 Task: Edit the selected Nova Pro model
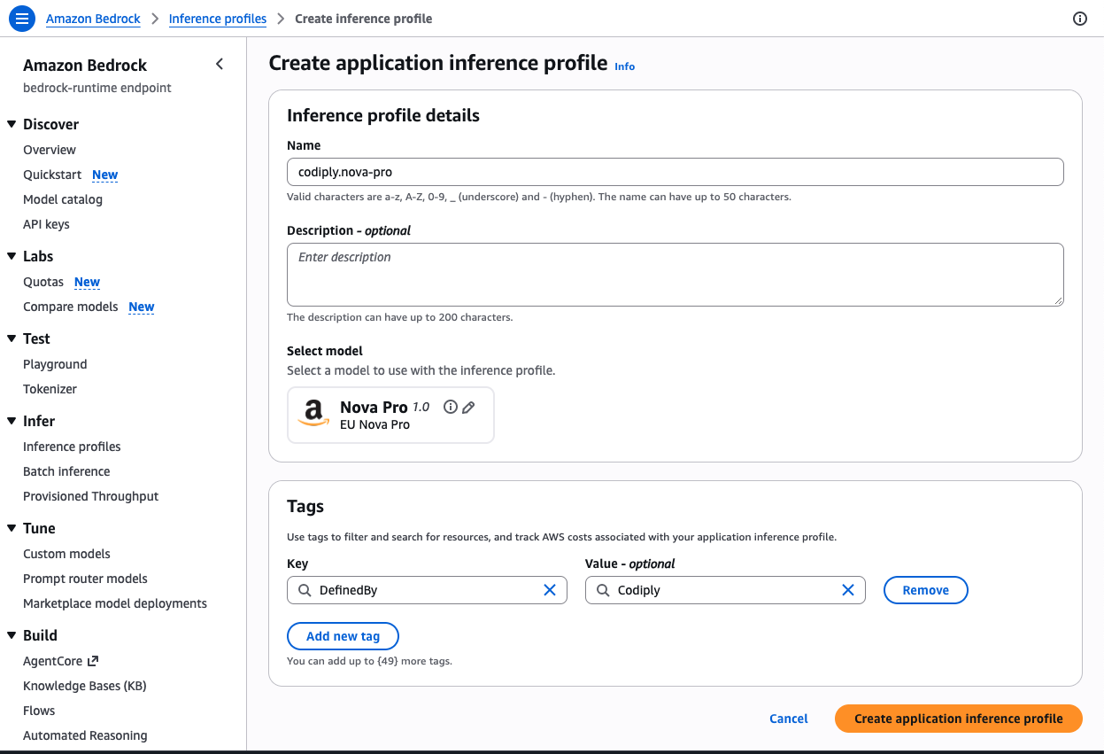468,408
